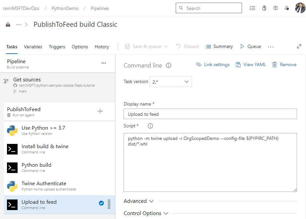This screenshot has height=219, width=306.
Task: Toggle full screen expand icon
Action: 299,47
